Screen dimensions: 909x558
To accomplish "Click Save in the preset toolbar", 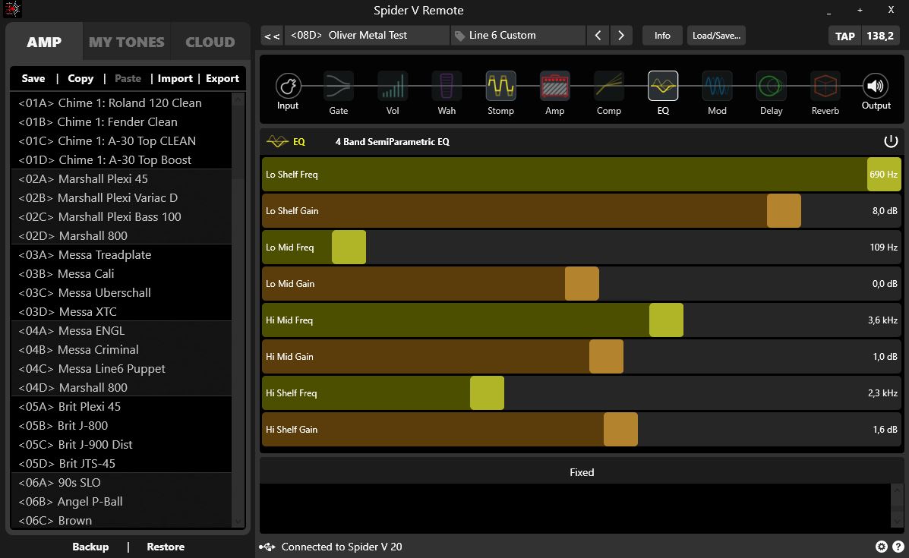I will 33,78.
